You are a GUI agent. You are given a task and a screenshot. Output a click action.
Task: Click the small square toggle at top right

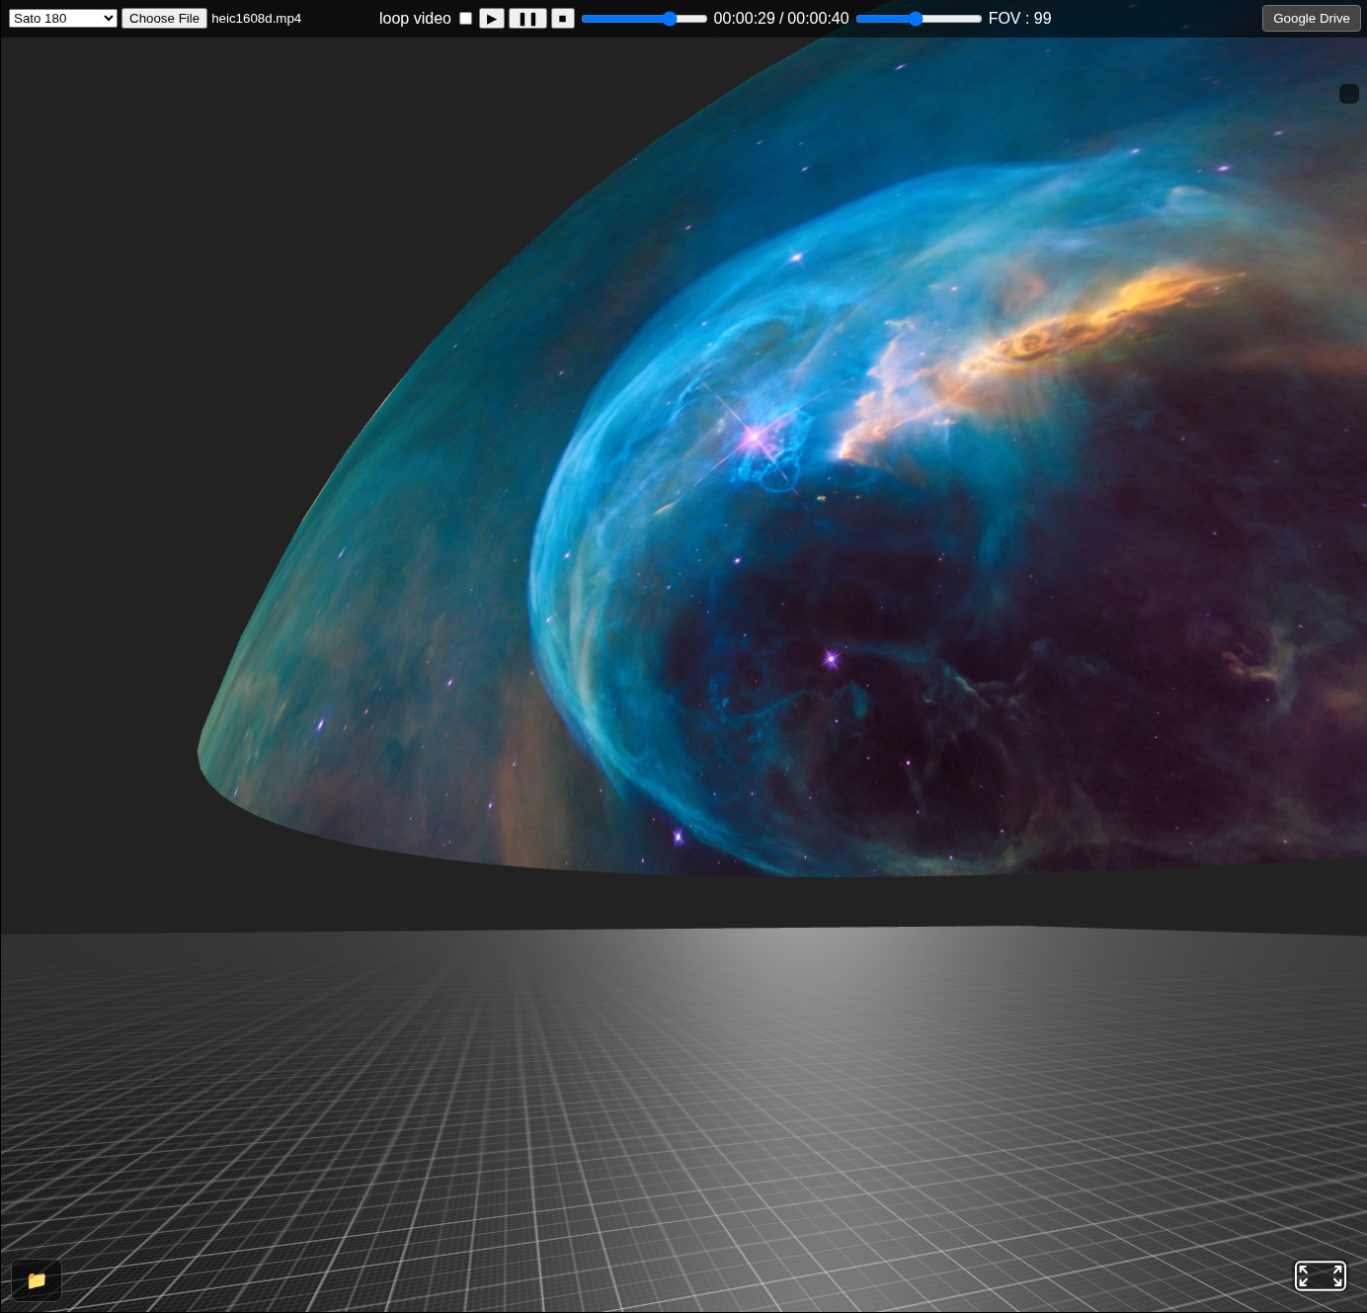click(1348, 93)
